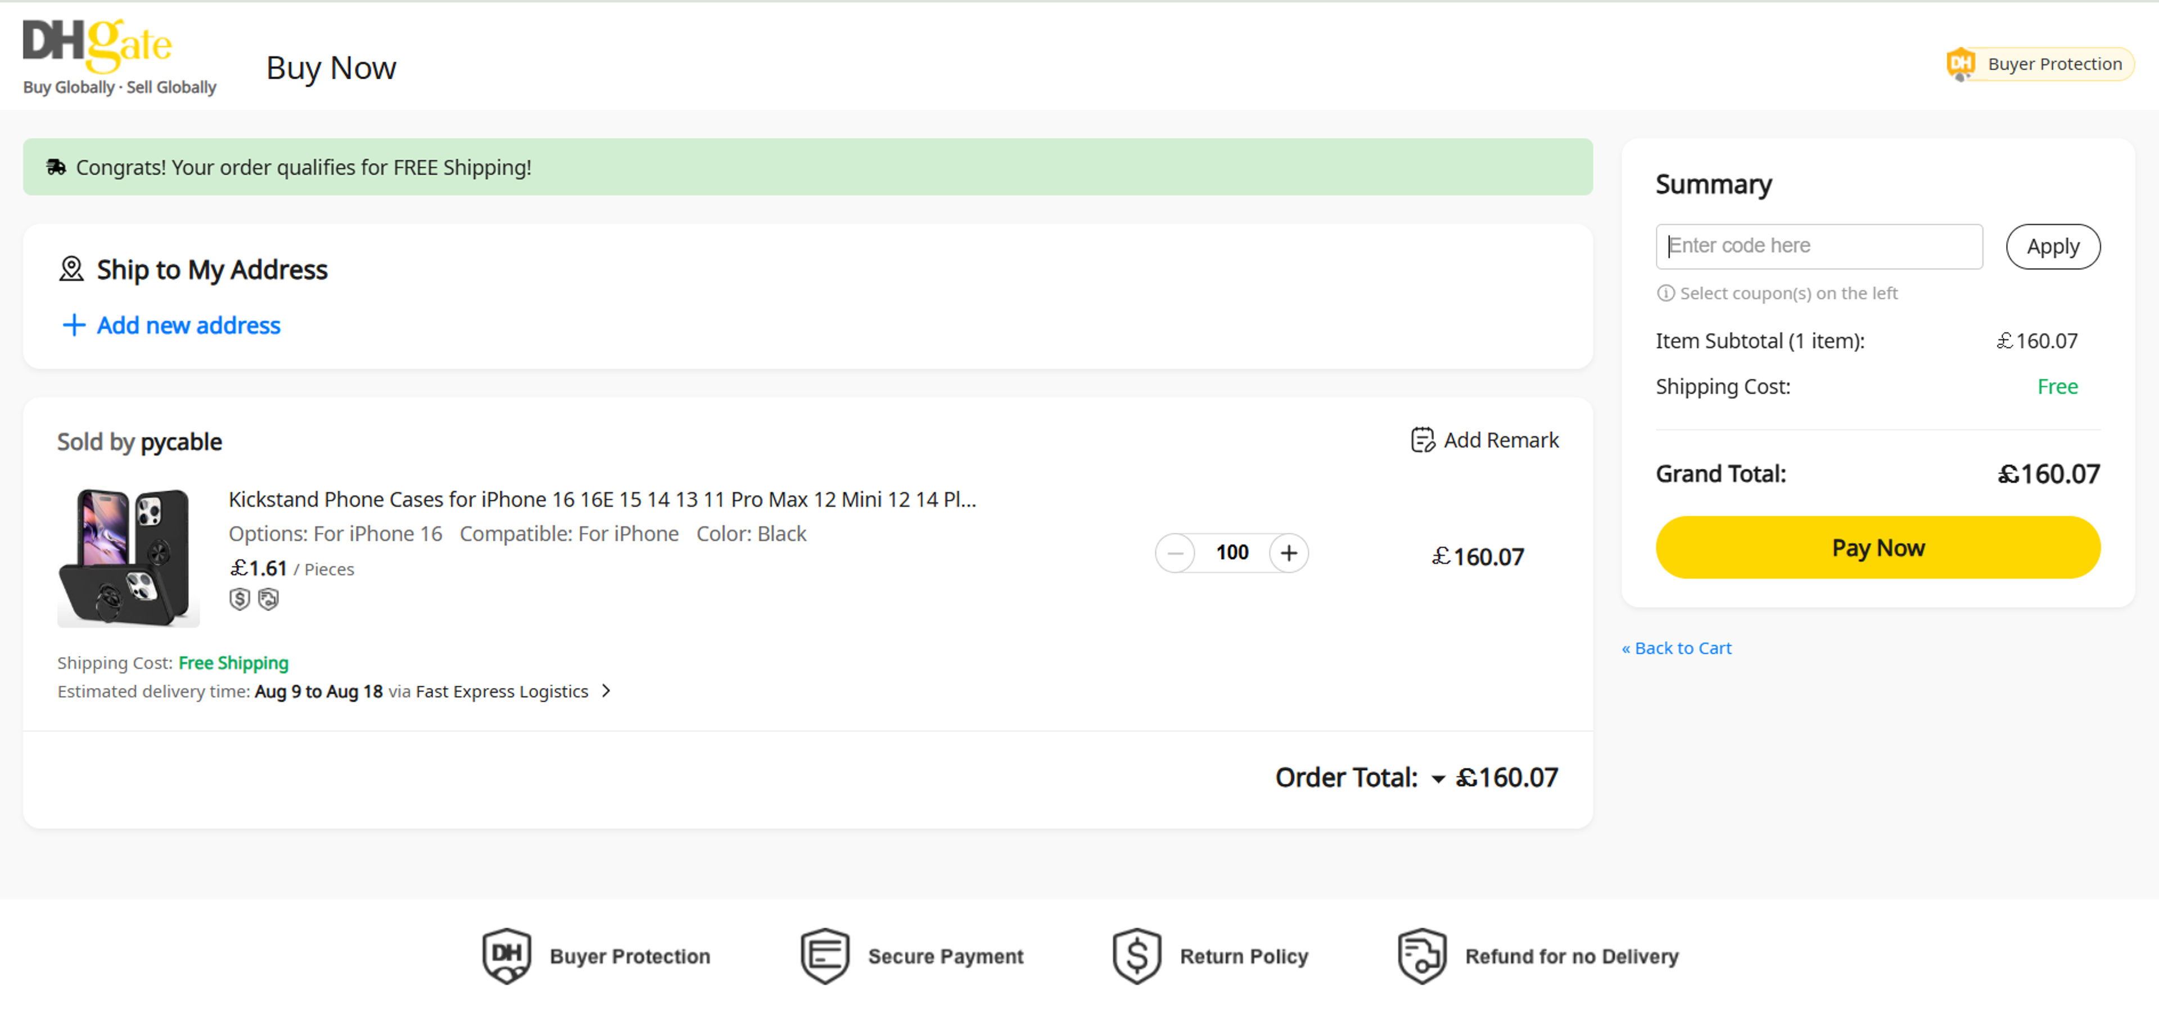
Task: Decrease item quantity with the minus button
Action: tap(1175, 553)
